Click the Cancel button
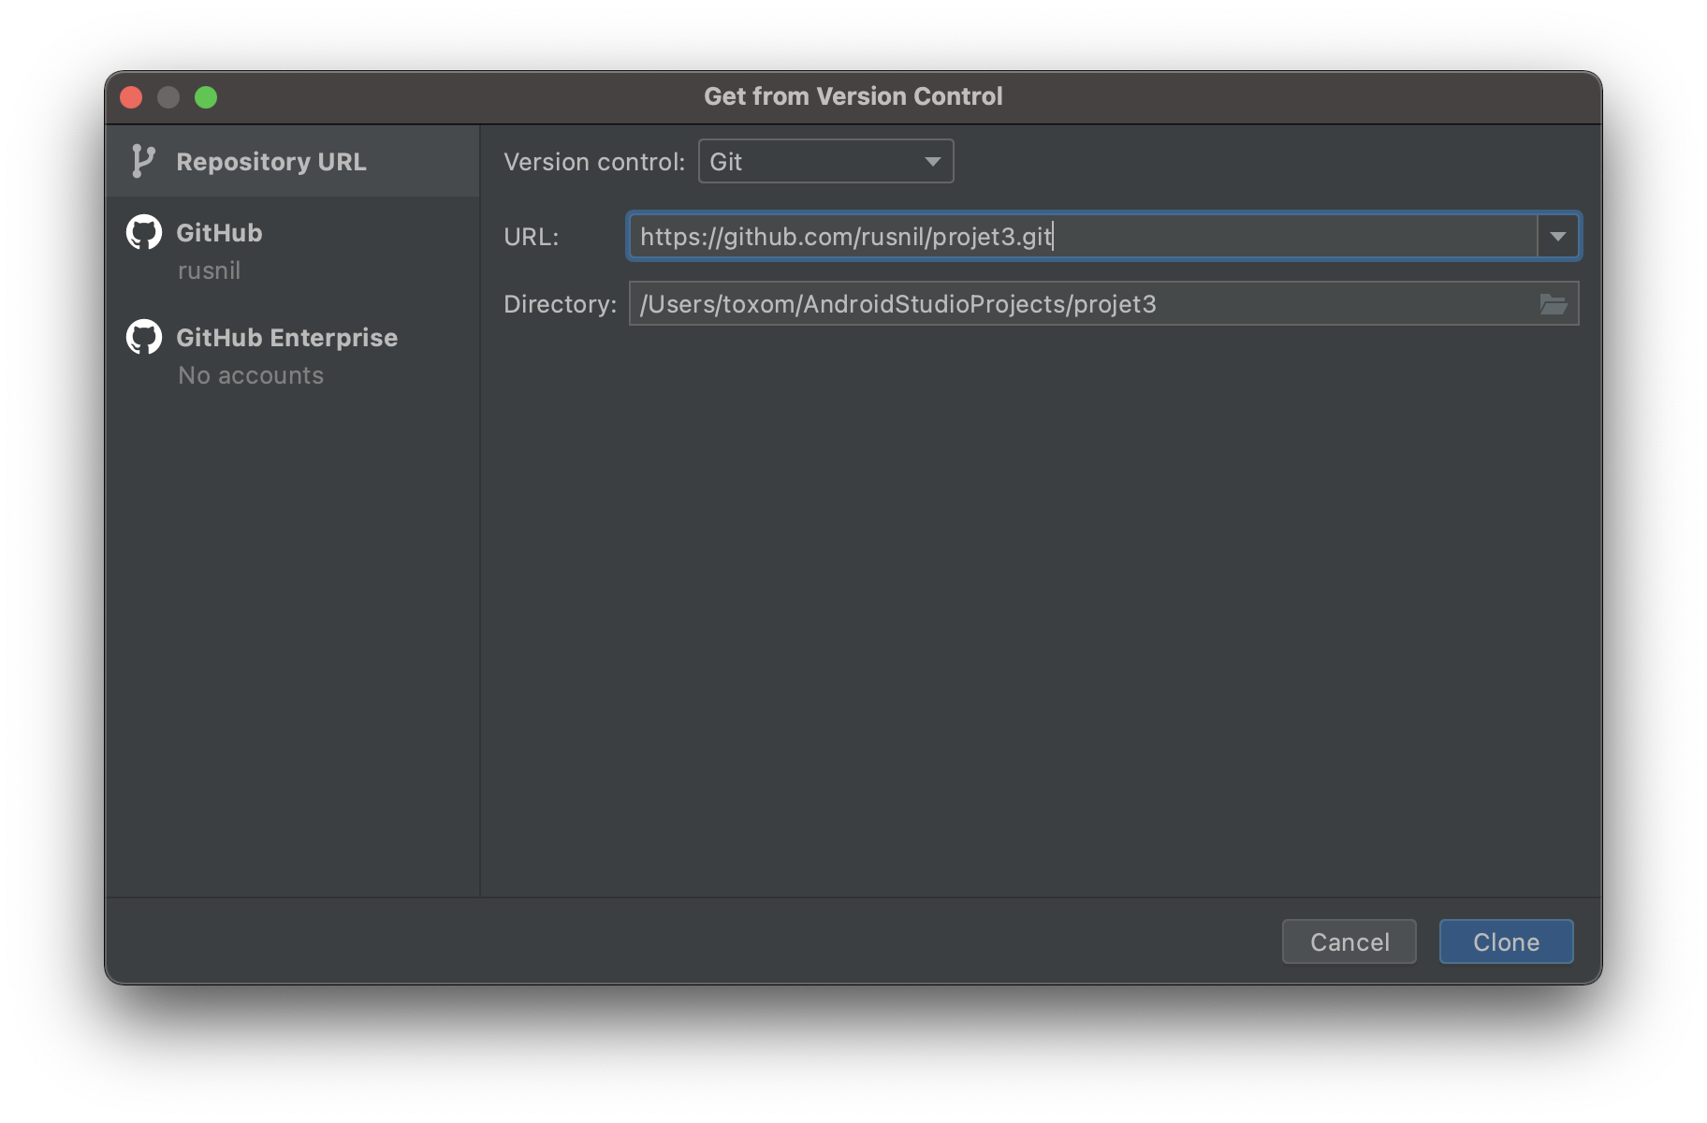This screenshot has width=1707, height=1123. (1349, 941)
